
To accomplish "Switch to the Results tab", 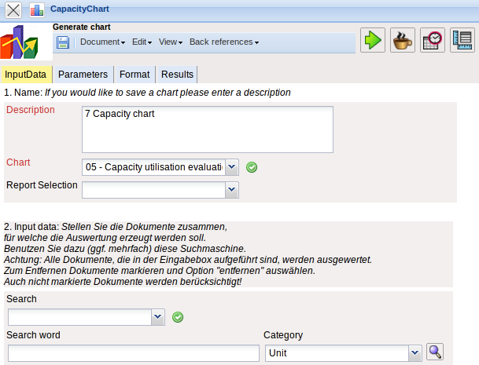I will coord(177,75).
